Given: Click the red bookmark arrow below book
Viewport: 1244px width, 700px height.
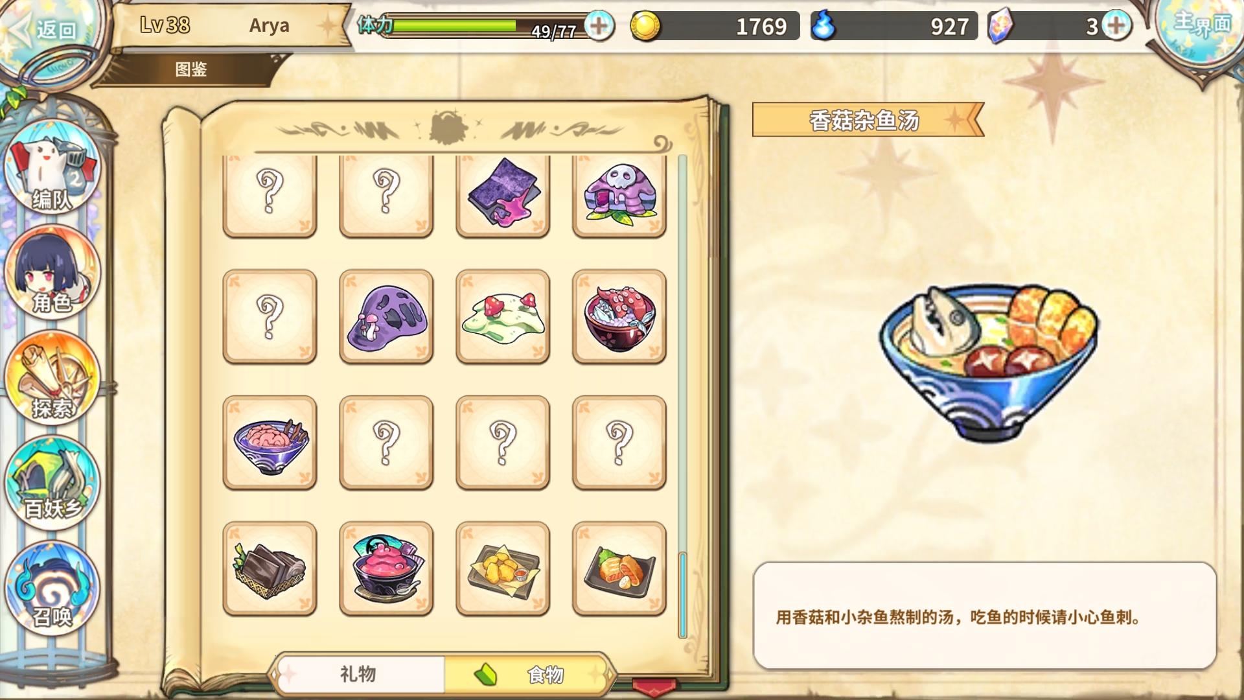Looking at the screenshot, I should [654, 687].
